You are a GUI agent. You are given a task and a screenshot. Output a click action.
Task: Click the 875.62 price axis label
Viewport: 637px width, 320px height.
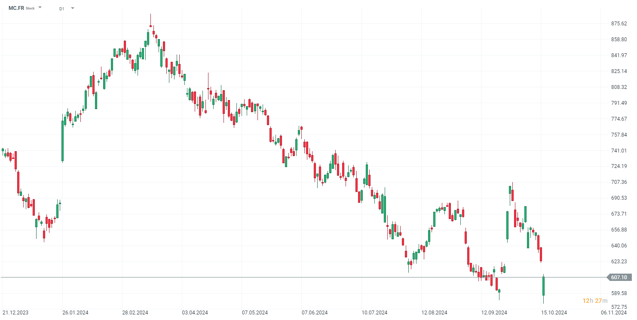coord(619,24)
